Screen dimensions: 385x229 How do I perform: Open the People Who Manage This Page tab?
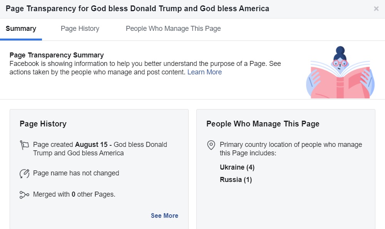pos(173,28)
